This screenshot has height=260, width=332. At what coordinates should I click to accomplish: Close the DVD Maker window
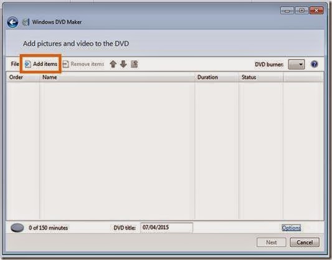pos(316,11)
